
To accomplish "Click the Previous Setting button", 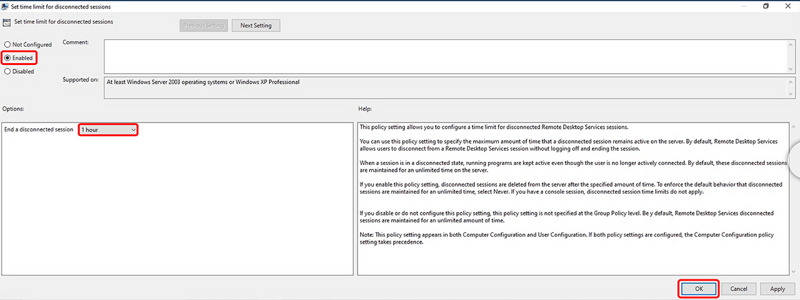I will point(203,26).
